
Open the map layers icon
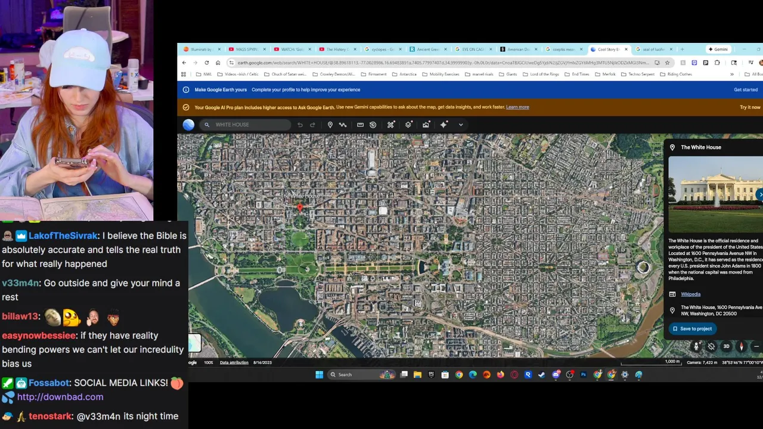click(408, 125)
